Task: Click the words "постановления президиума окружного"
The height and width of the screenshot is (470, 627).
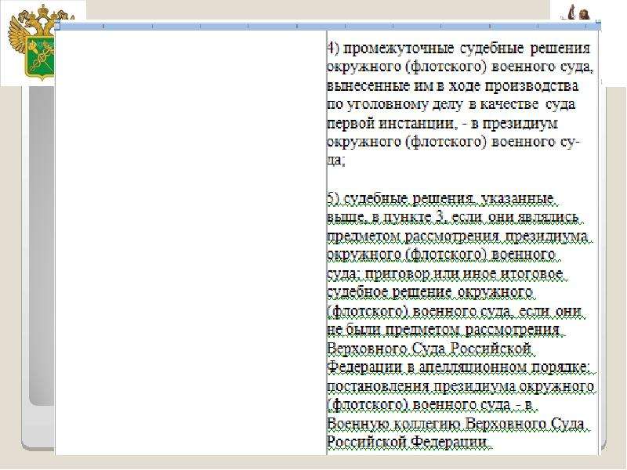Action: [460, 386]
